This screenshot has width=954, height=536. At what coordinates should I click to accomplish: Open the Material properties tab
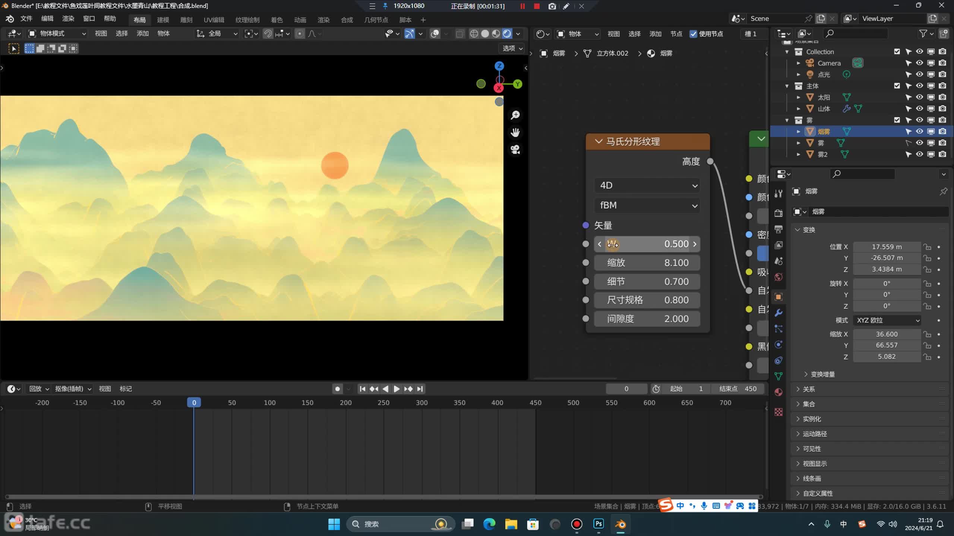pyautogui.click(x=778, y=392)
